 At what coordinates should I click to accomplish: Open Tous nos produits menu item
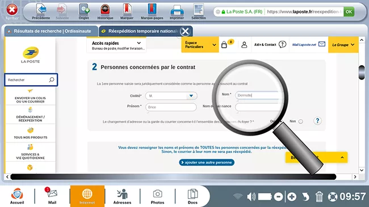(x=30, y=133)
